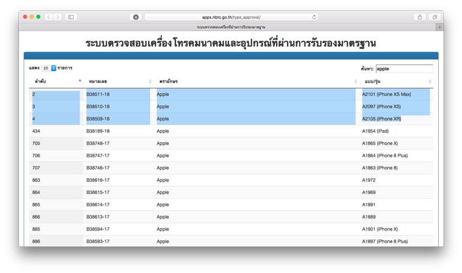This screenshot has width=462, height=273.
Task: Select cell B38615-17
Action: [98, 192]
